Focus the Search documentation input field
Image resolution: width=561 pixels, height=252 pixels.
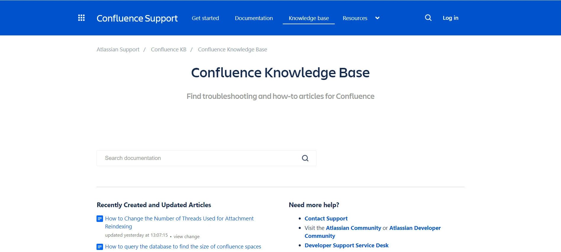pyautogui.click(x=198, y=158)
